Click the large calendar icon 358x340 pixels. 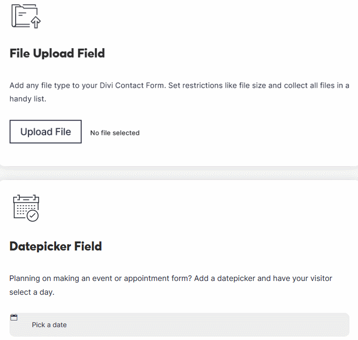click(26, 208)
